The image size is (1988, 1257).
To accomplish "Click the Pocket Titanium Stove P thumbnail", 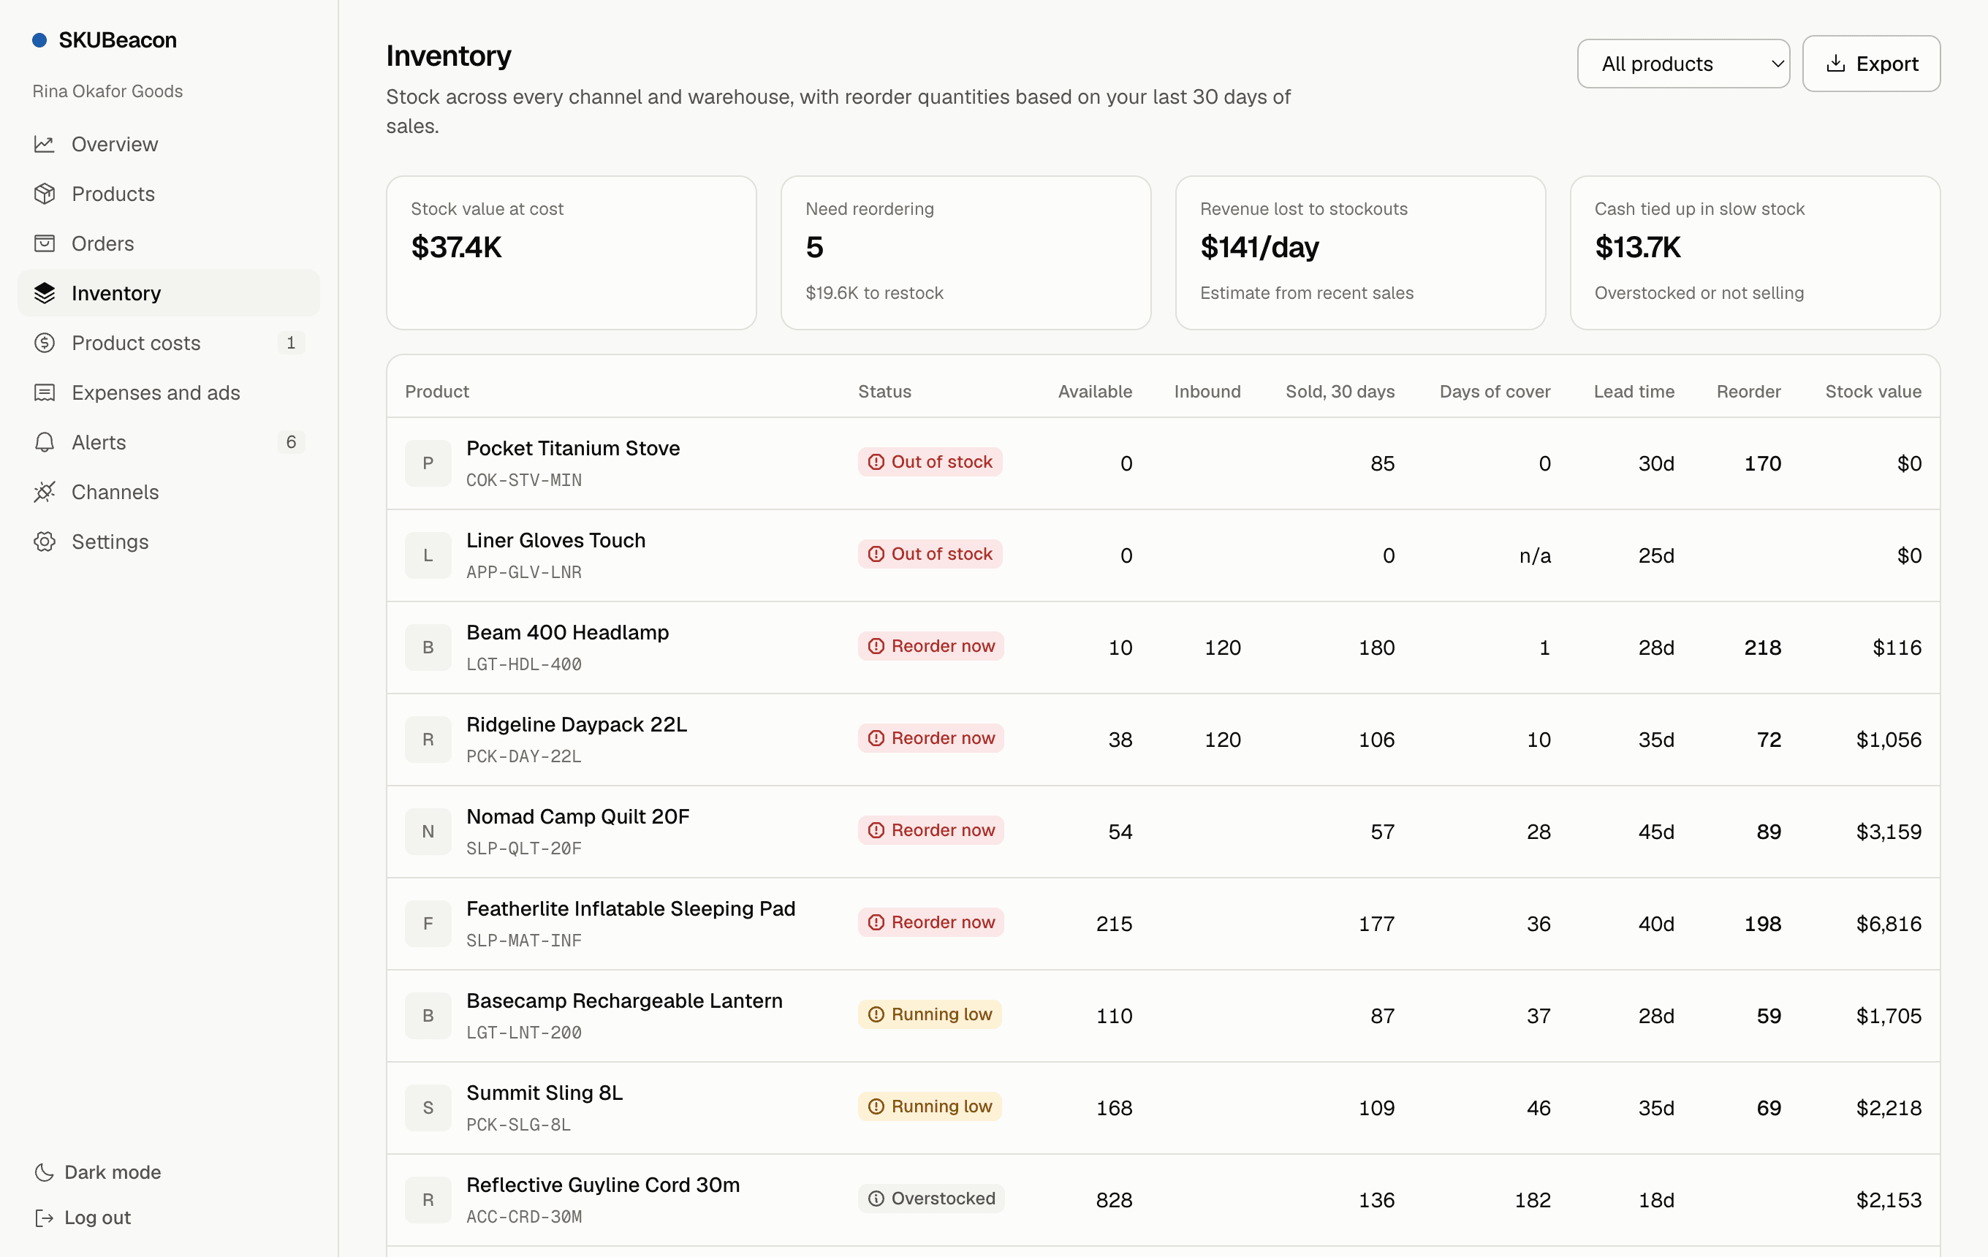I will [428, 463].
